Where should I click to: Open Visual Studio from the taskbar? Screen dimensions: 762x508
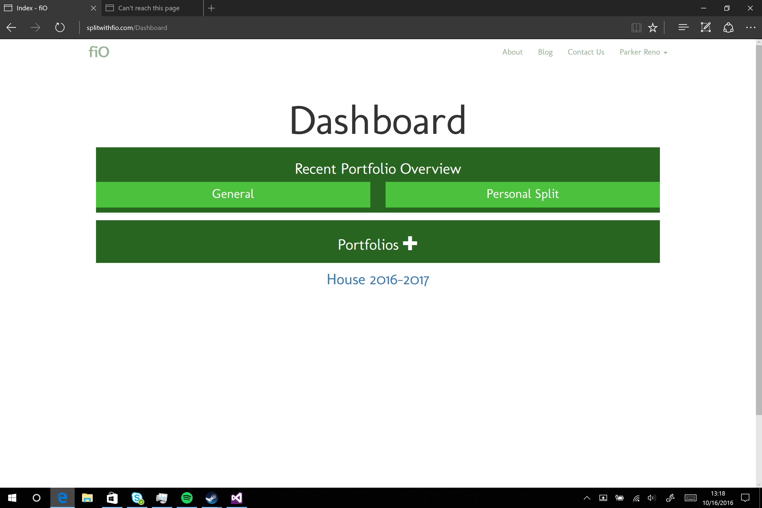pyautogui.click(x=236, y=498)
